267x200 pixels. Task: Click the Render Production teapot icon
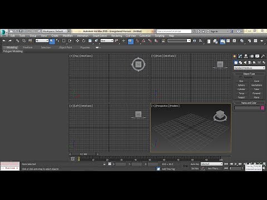click(261, 41)
